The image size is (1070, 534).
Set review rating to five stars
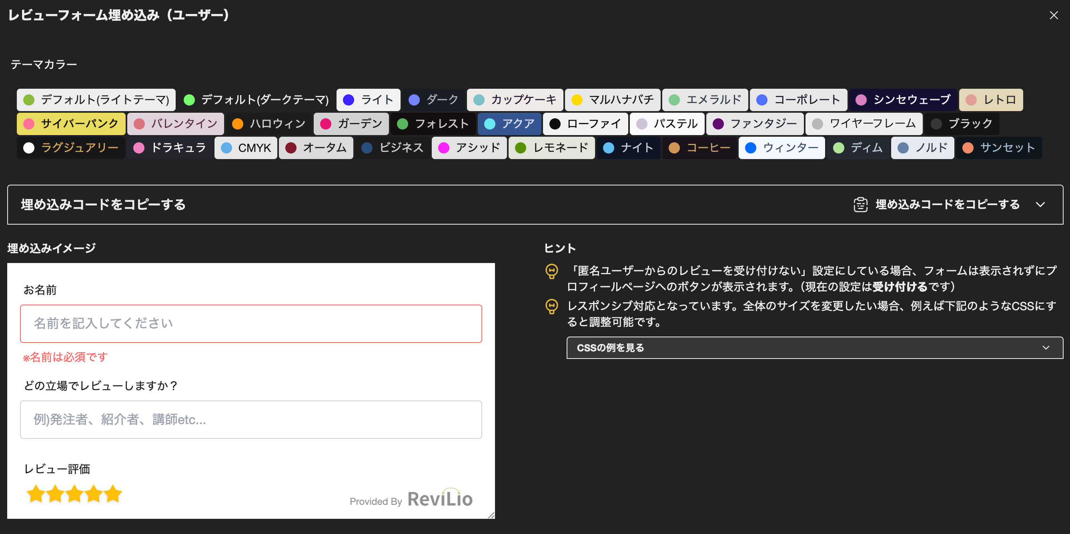(x=113, y=494)
